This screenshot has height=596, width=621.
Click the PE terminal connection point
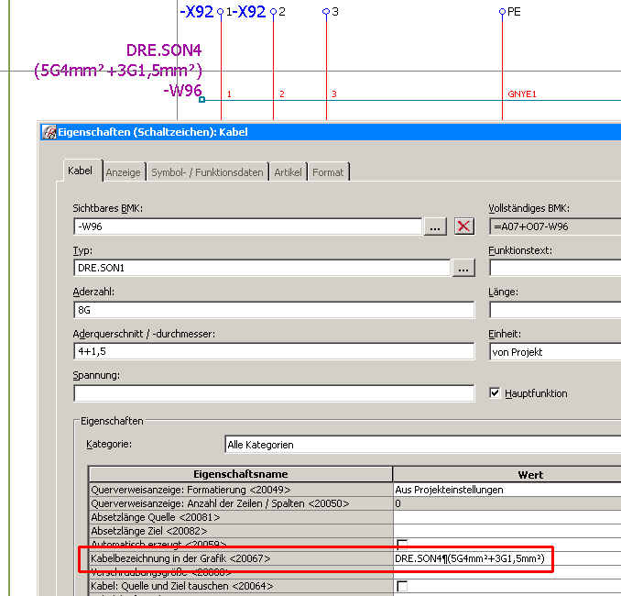point(502,12)
